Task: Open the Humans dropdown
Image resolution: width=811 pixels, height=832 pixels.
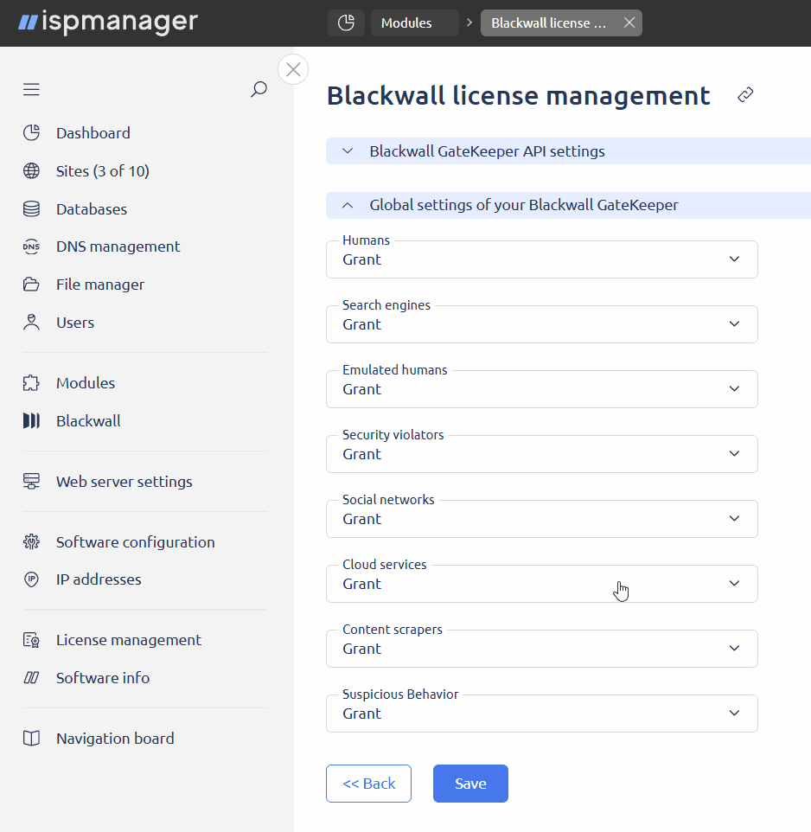Action: (541, 259)
